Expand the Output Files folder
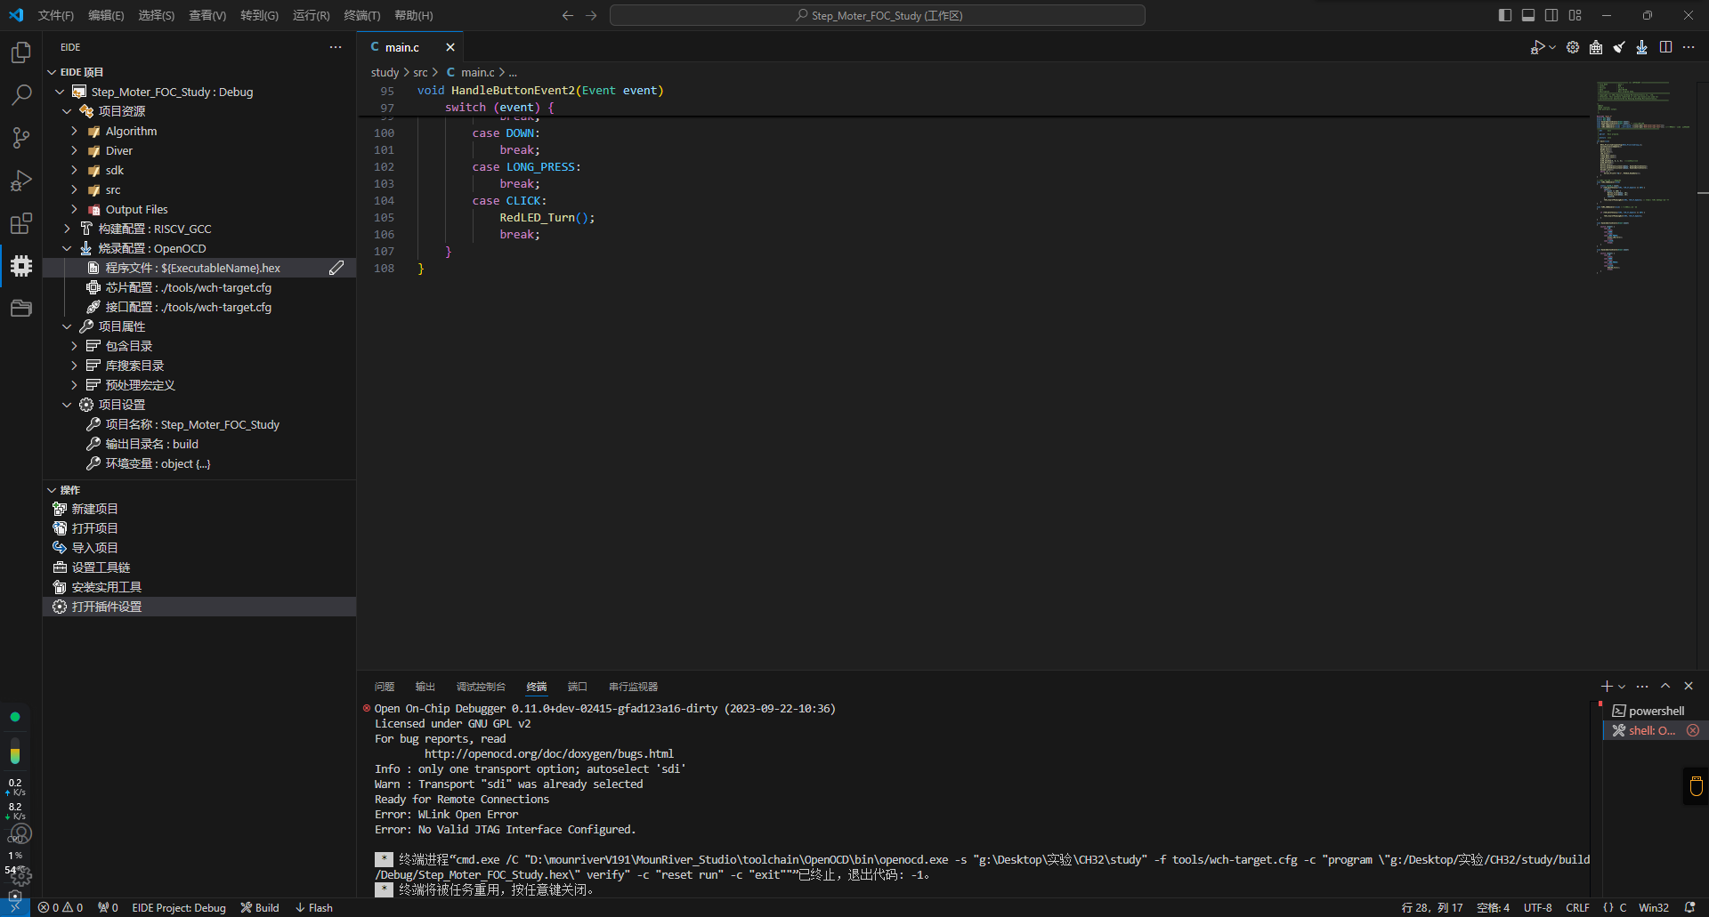 click(75, 209)
